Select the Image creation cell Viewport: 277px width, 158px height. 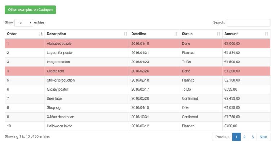87,62
